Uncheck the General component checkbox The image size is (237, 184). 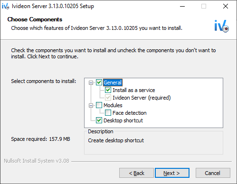99,83
